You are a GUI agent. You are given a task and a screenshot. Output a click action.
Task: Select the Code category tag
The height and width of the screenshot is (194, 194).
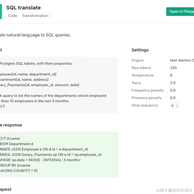(13, 16)
